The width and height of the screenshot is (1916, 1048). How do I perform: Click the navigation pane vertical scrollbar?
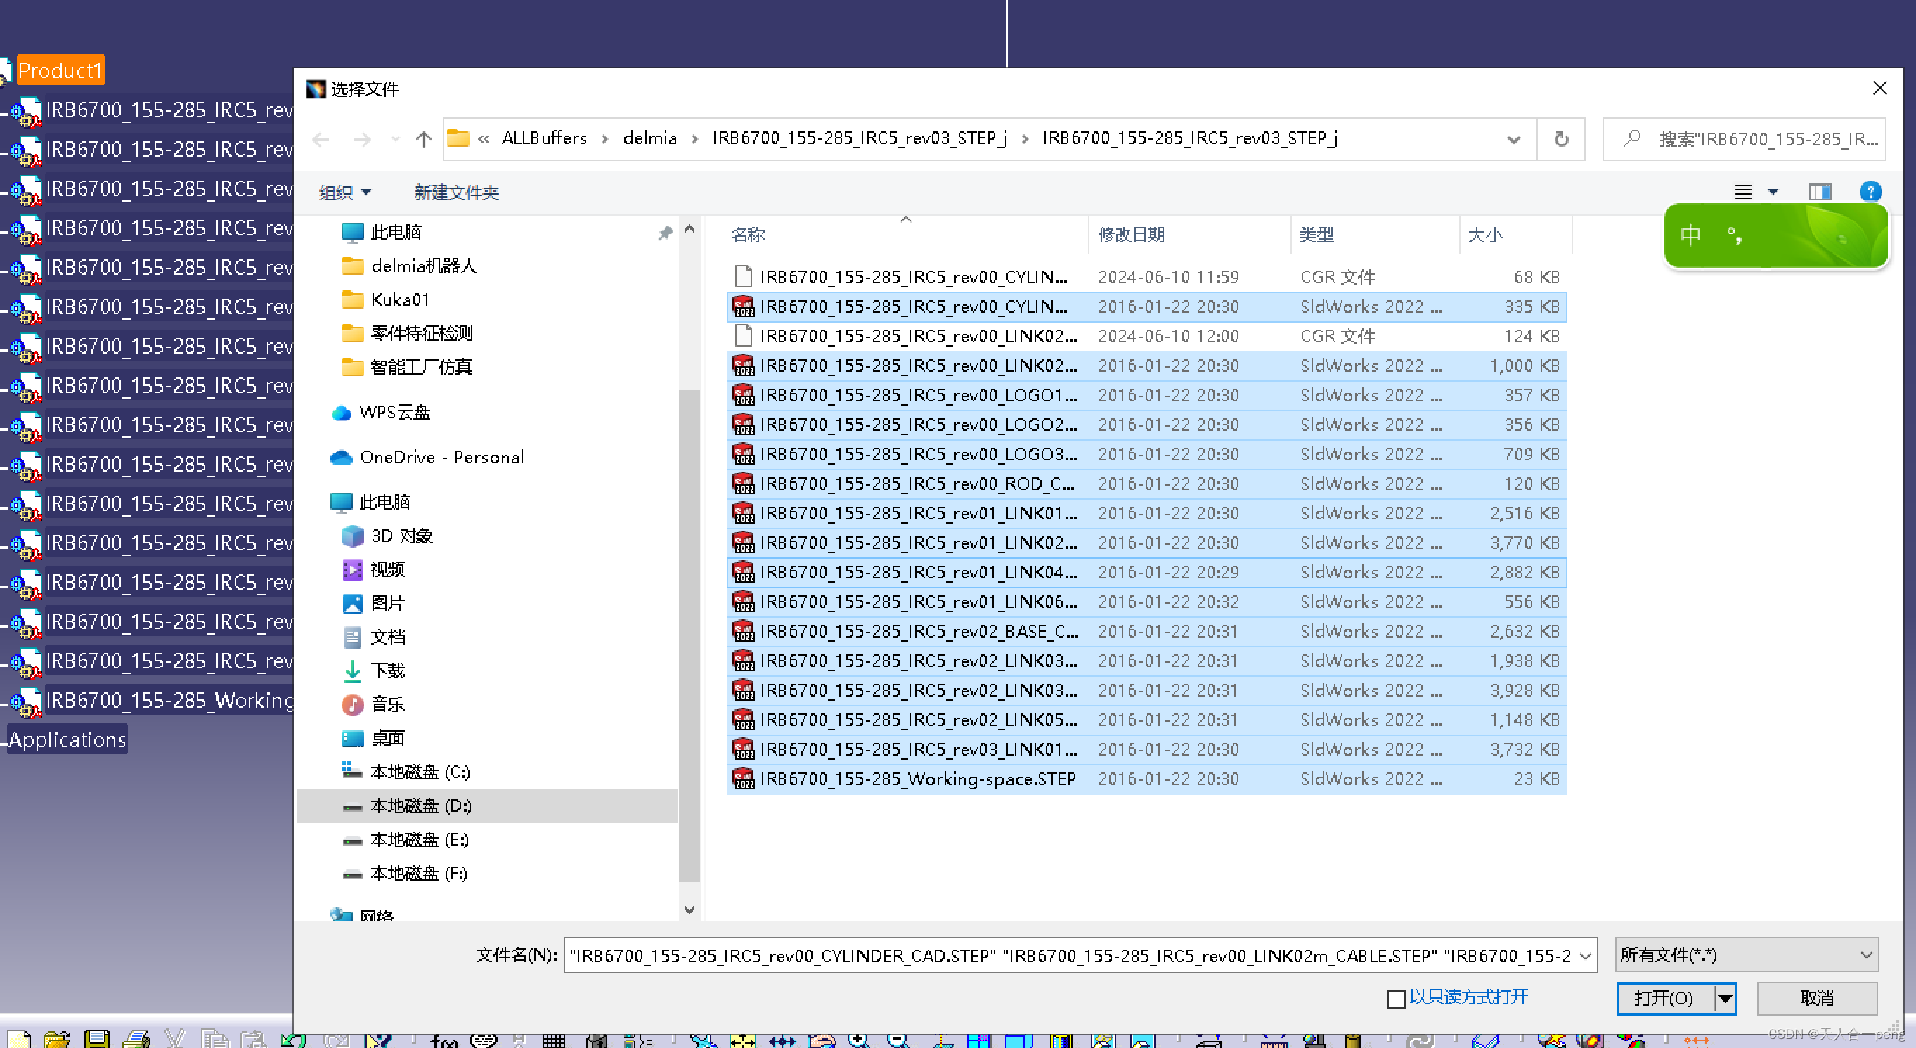point(690,632)
